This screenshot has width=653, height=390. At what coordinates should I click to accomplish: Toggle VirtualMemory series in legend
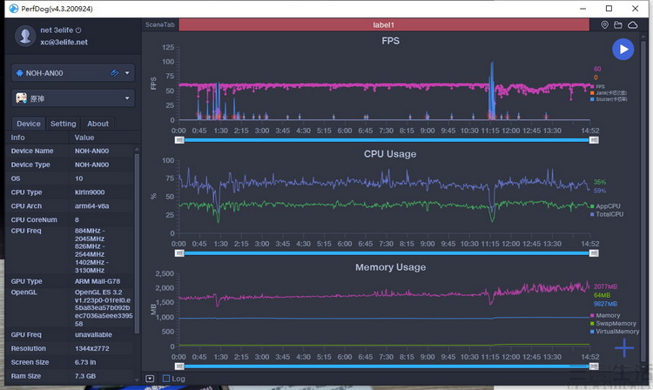(615, 332)
